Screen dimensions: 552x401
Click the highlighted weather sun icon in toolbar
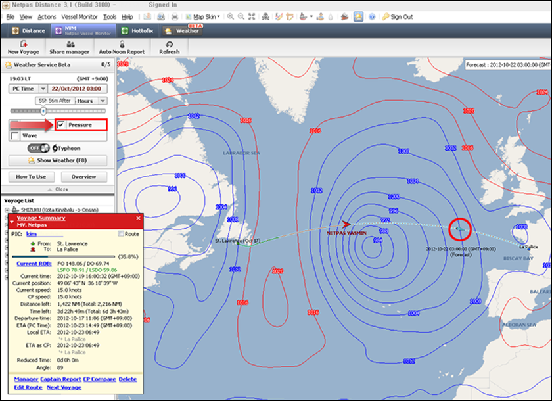tap(358, 16)
